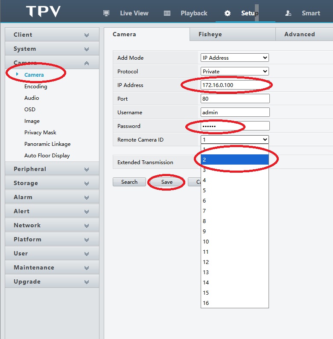Click the Save button

167,182
